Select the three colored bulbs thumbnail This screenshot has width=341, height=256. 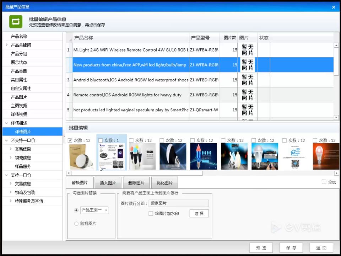(x=142, y=156)
